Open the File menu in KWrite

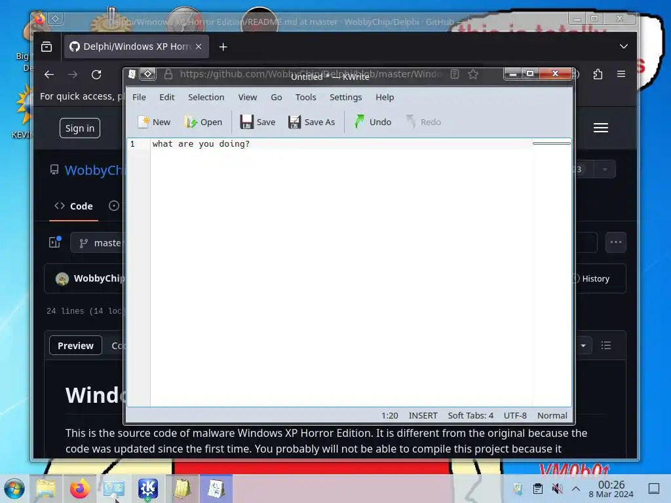tap(139, 97)
